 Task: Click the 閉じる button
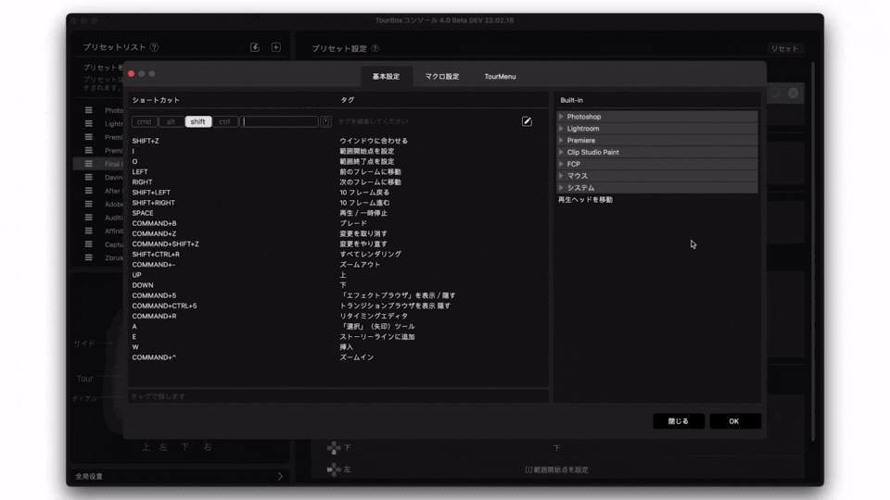click(679, 421)
